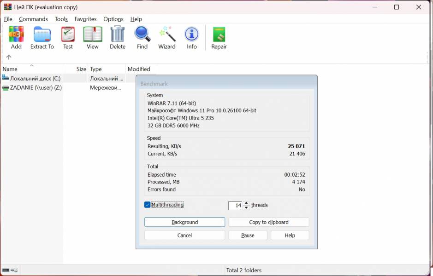Viewport: 433px width, 276px height.
Task: Increase threads count with up arrow
Action: [x=246, y=203]
